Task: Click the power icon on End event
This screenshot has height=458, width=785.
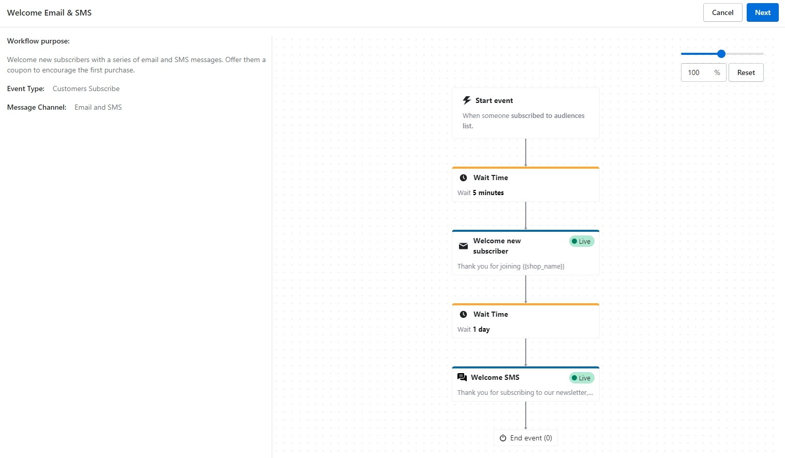Action: click(502, 438)
